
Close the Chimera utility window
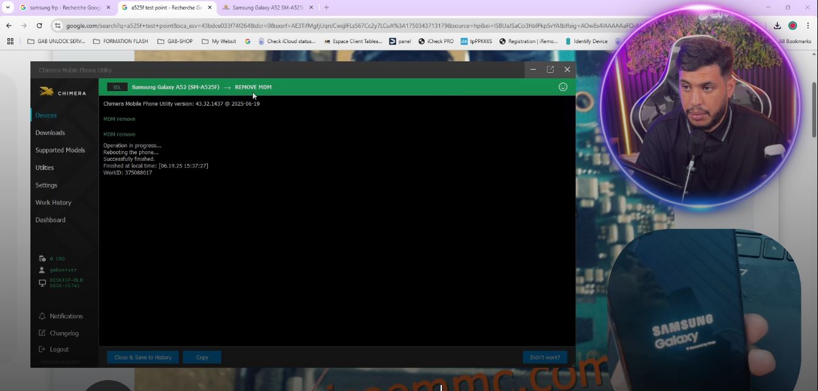(x=567, y=70)
